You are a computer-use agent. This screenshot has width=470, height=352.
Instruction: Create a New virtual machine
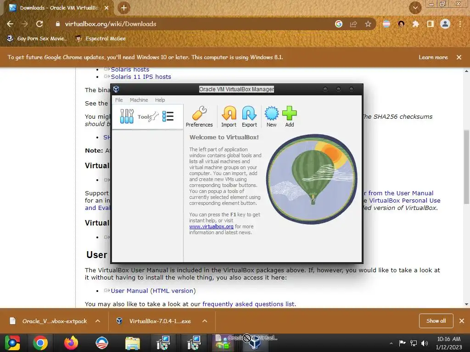[x=271, y=117]
